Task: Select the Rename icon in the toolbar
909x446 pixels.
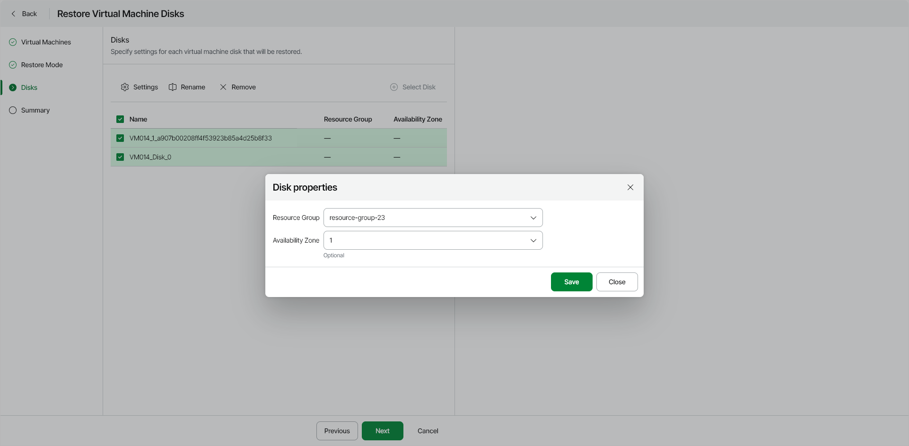Action: (x=173, y=87)
